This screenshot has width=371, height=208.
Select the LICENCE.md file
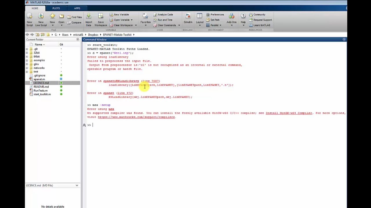point(41,83)
